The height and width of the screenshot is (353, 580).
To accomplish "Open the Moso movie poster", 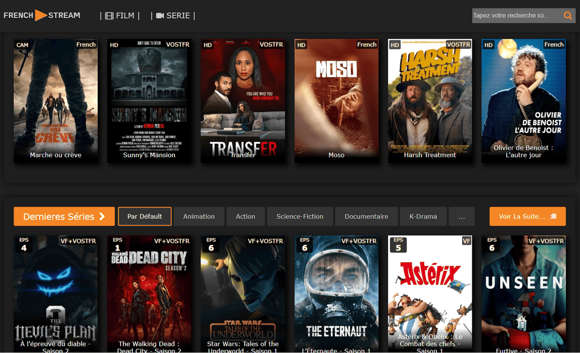I will click(x=336, y=101).
